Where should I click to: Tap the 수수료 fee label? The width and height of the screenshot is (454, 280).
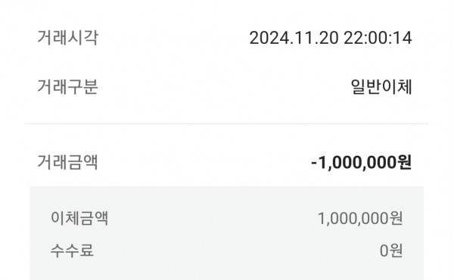tap(72, 250)
